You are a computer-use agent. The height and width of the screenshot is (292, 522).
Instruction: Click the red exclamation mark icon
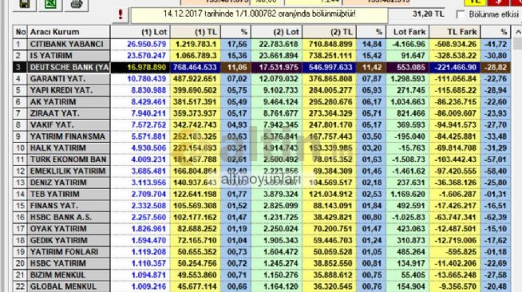coord(121,14)
